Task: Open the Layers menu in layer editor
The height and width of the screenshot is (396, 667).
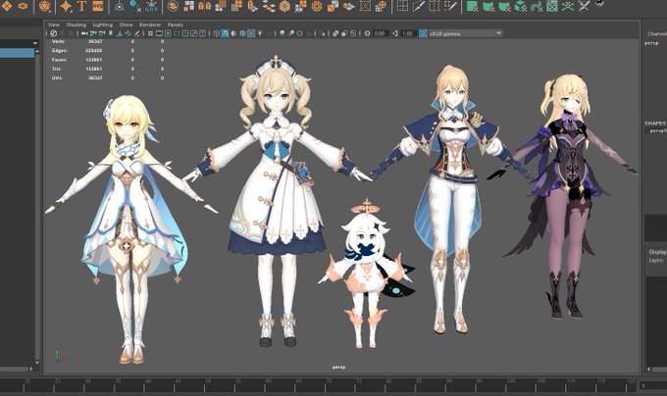Action: 656,261
